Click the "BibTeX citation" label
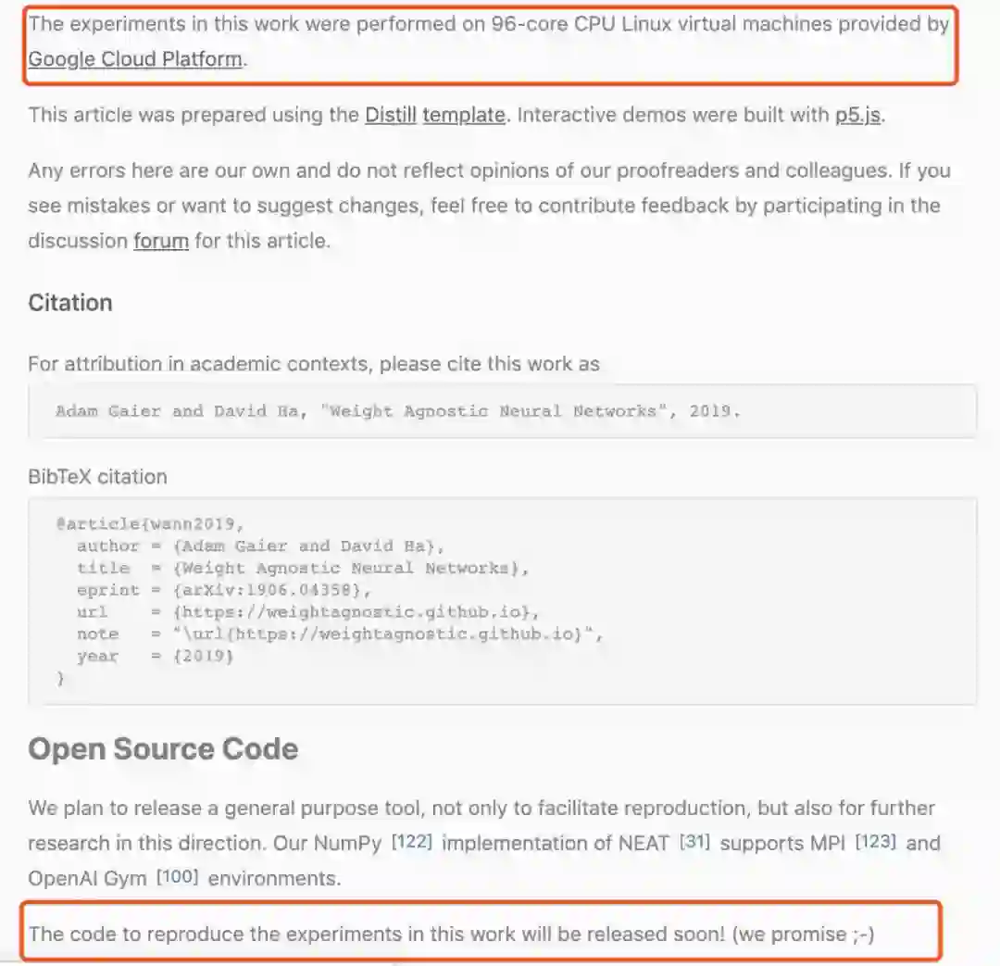 click(x=97, y=477)
